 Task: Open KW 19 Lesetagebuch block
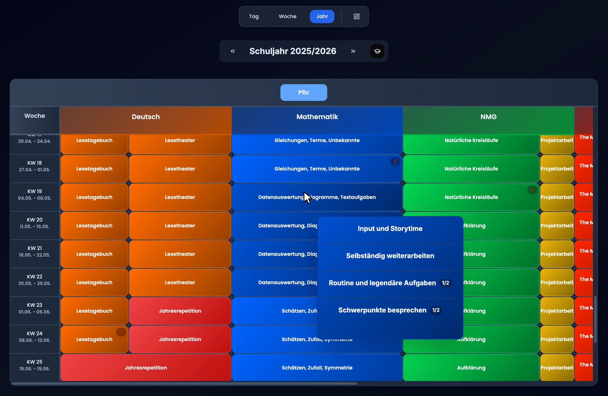click(94, 197)
